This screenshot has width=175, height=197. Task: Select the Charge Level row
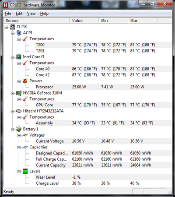click(x=103, y=183)
